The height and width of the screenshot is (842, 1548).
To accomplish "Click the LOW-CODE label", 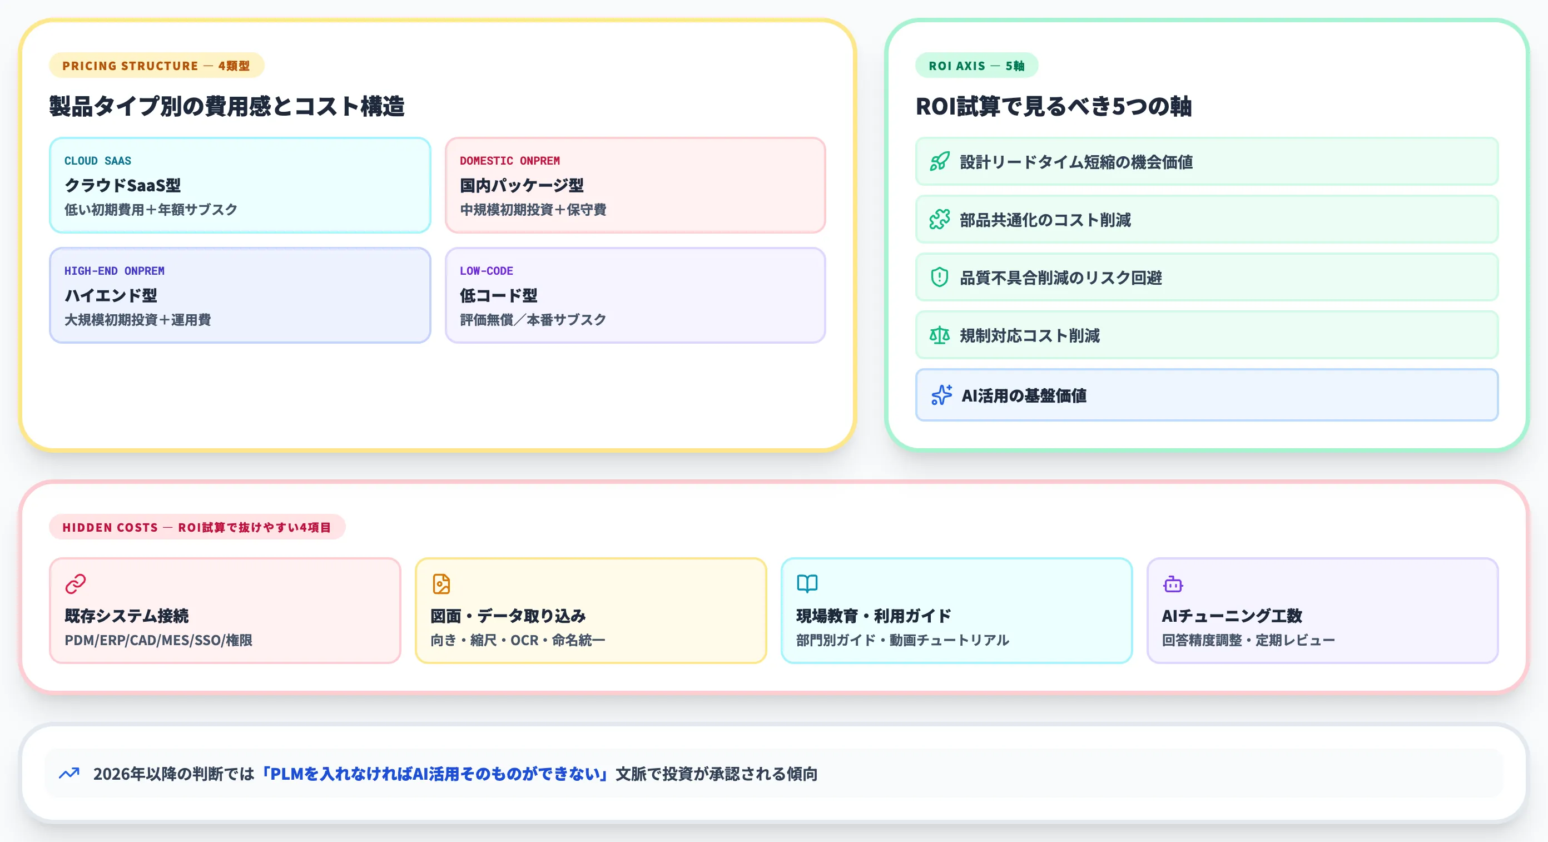I will click(486, 270).
